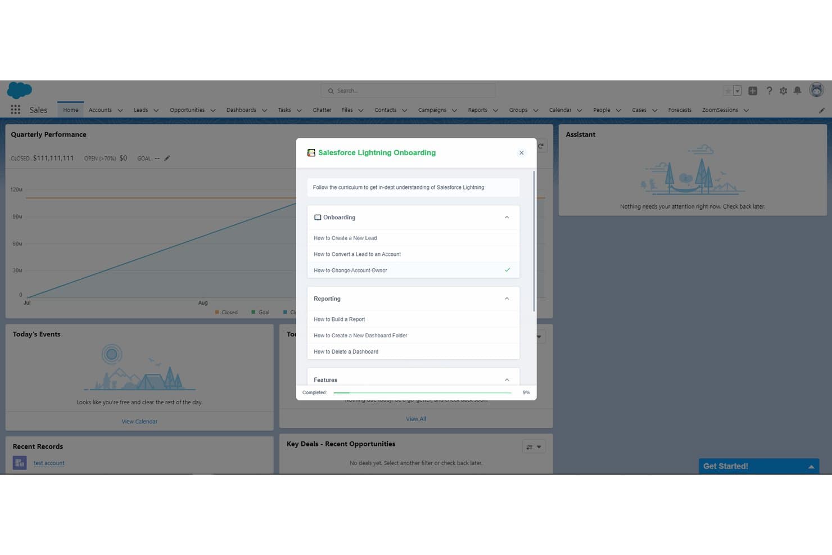Close the Salesforce Lightning Onboarding dialog
This screenshot has width=832, height=555.
coord(521,153)
